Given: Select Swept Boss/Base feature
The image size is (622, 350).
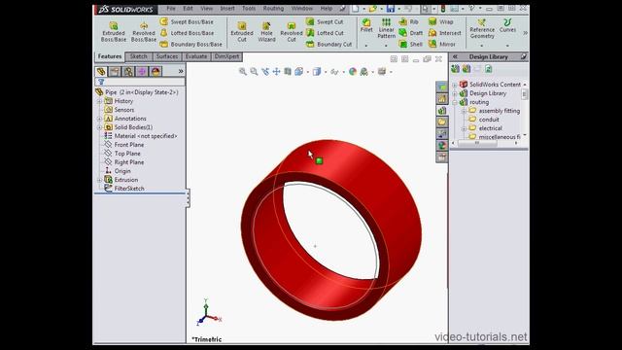Looking at the screenshot, I should pos(187,21).
